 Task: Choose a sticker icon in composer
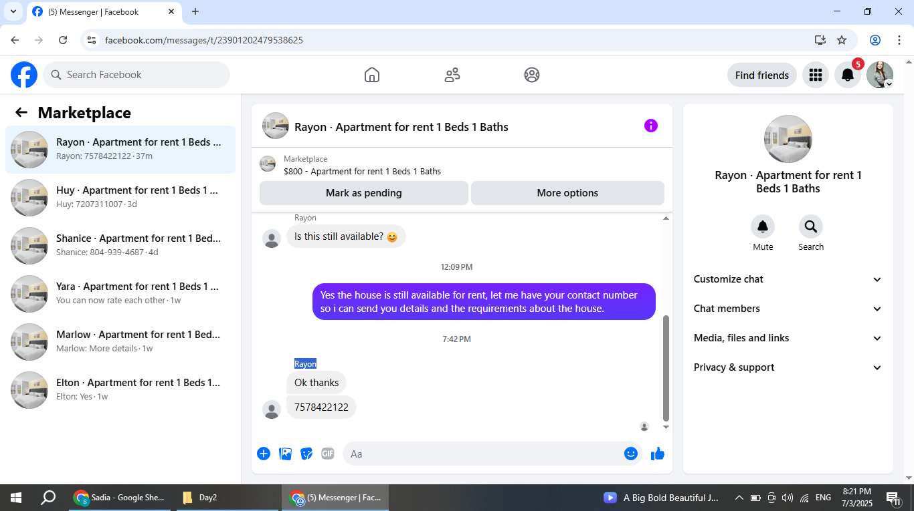tap(306, 454)
